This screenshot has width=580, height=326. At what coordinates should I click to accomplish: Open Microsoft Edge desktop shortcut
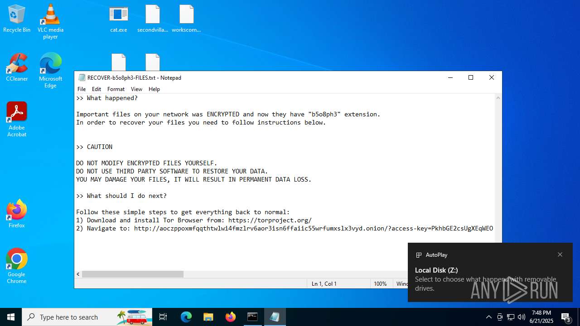(x=50, y=71)
